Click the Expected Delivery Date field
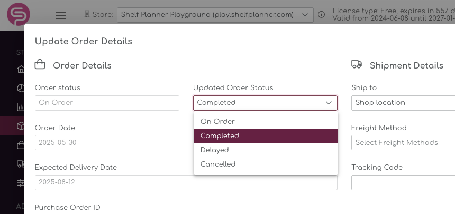The image size is (455, 214). click(x=186, y=182)
